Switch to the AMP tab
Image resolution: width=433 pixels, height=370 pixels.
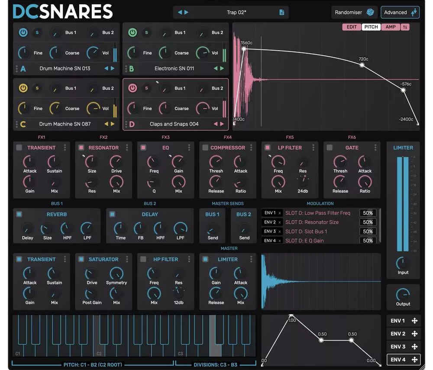390,27
